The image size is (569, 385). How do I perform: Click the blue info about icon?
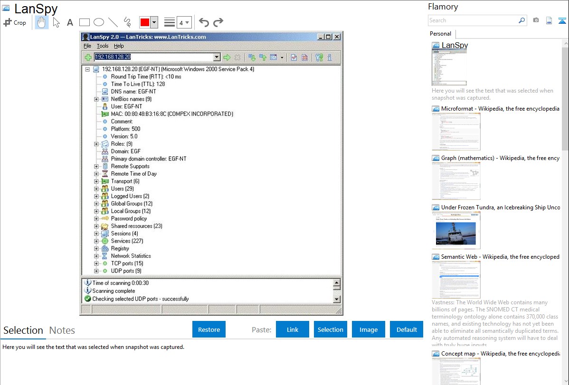click(x=330, y=57)
